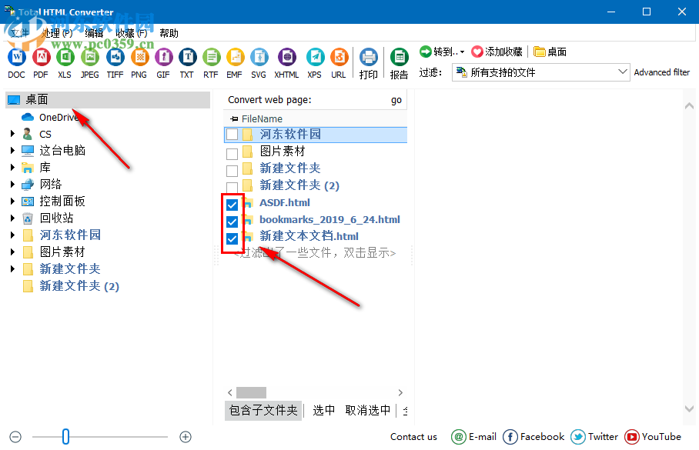Convert files to PNG icon

click(139, 57)
